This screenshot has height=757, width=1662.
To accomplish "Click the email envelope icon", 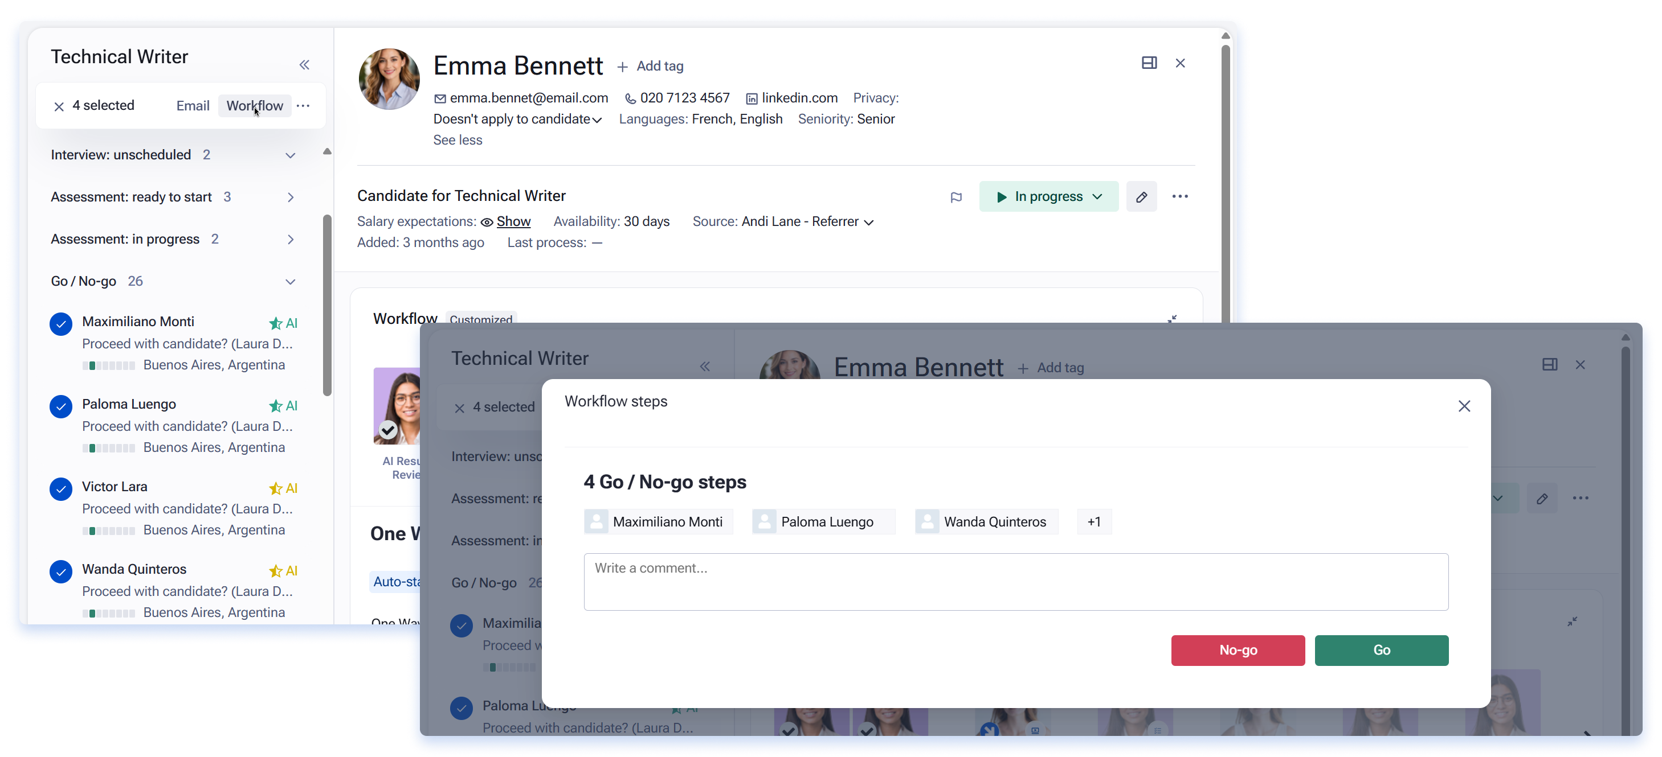I will point(440,98).
